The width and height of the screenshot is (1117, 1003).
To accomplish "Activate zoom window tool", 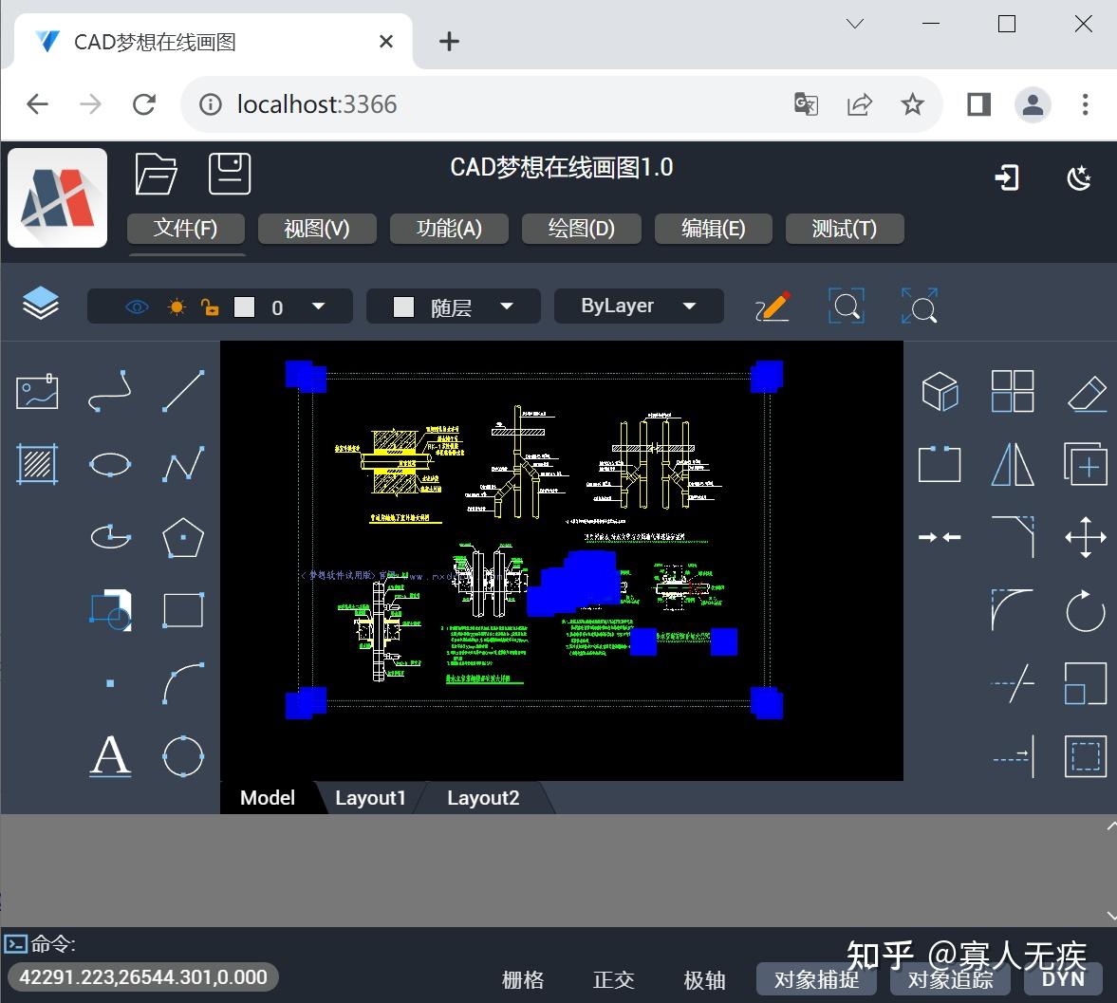I will 845,306.
